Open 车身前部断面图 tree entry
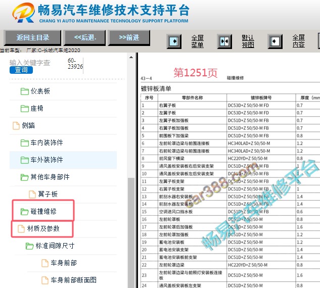320x288 pixels. coord(73,280)
